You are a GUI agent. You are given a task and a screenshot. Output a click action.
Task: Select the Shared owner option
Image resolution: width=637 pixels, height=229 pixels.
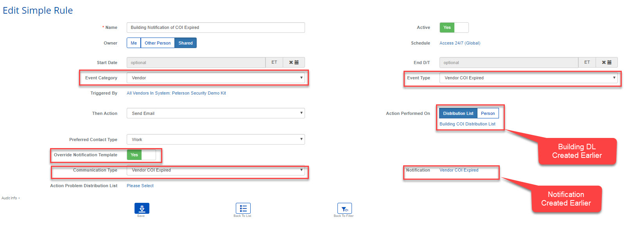point(185,43)
